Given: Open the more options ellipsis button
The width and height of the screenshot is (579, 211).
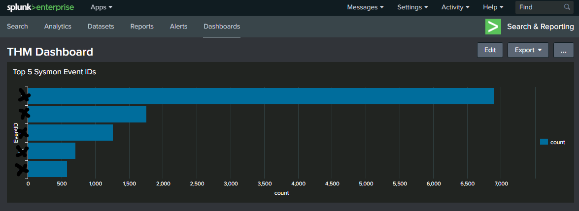Looking at the screenshot, I should (x=563, y=50).
